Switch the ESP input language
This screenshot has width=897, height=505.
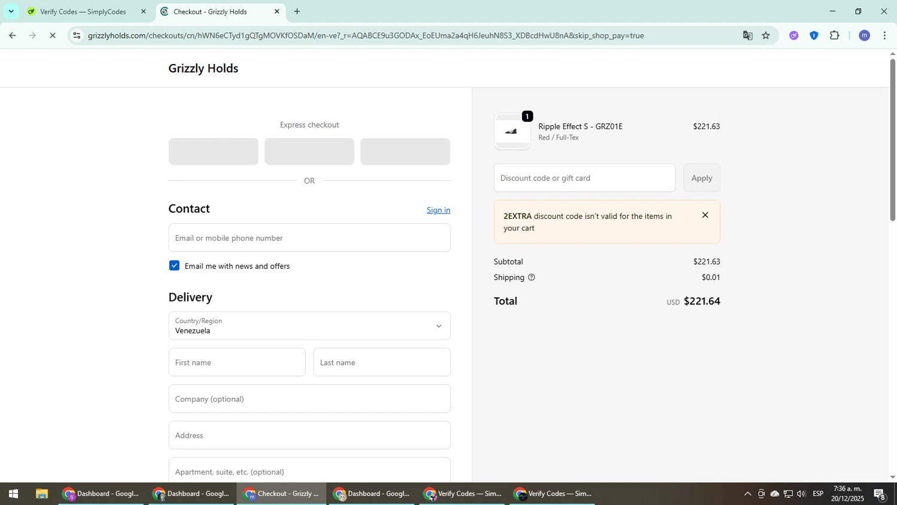[818, 494]
